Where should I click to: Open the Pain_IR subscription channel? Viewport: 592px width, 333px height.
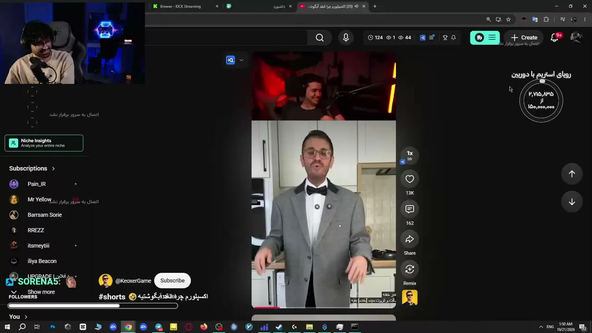coord(37,184)
